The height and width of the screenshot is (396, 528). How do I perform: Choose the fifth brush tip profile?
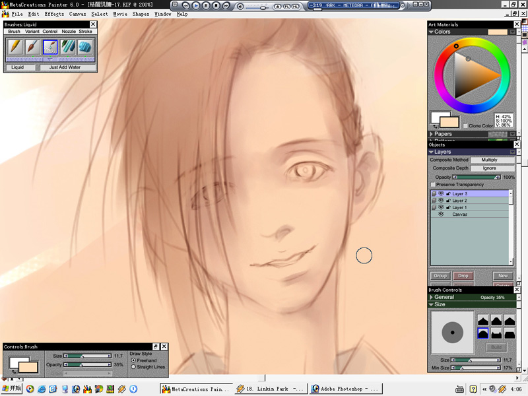pyautogui.click(x=496, y=333)
